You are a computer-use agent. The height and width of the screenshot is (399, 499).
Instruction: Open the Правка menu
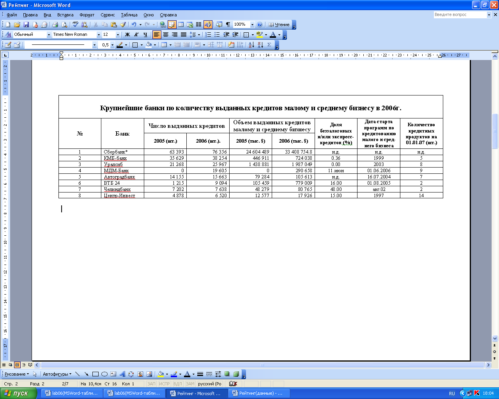pyautogui.click(x=30, y=15)
